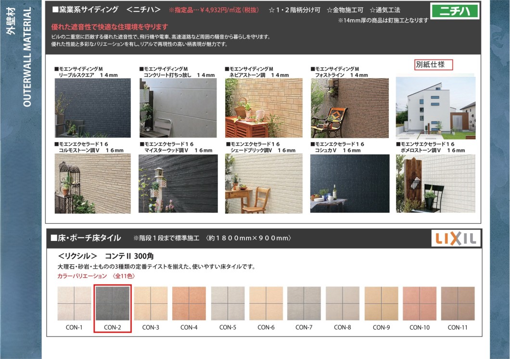Viewport: 510px width, 359px height.
Task: Select the CON-7 gray tile swatch
Action: (x=304, y=303)
